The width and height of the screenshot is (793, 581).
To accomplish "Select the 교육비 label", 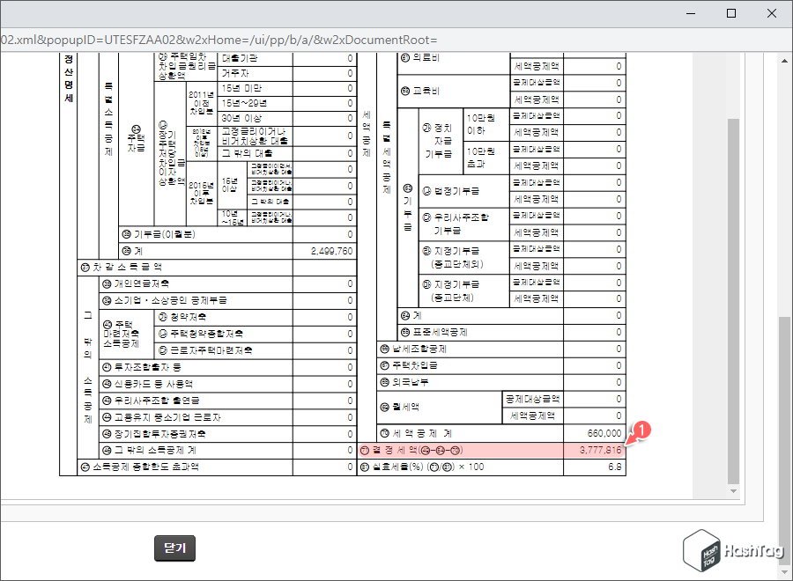I will pyautogui.click(x=420, y=91).
